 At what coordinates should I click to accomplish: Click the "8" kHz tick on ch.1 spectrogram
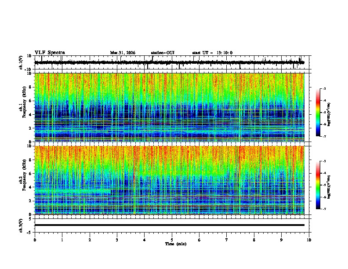click(31, 87)
